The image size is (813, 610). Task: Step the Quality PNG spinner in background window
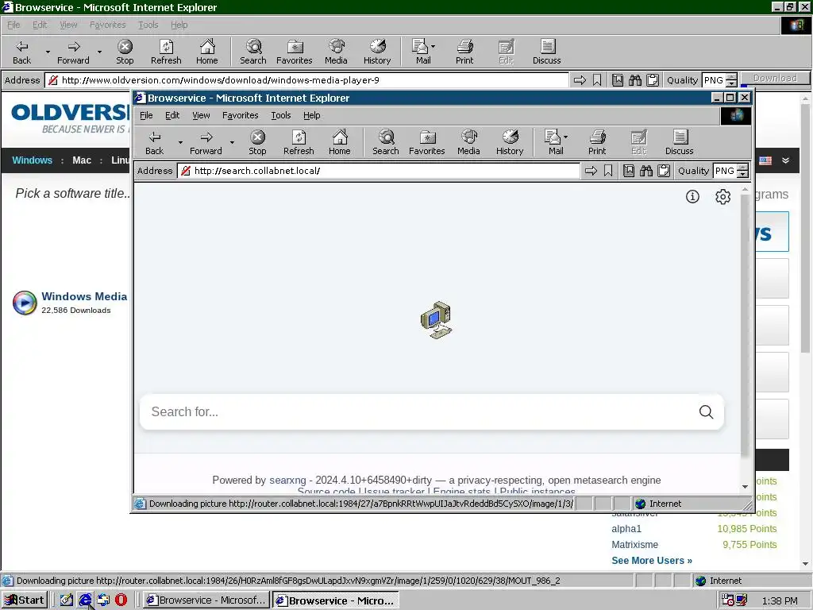731,80
